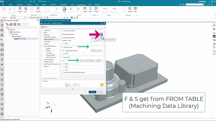This screenshot has width=216, height=121.
Task: Enable Spindle Speed (rpm) checkbox
Action: pyautogui.click(x=63, y=50)
